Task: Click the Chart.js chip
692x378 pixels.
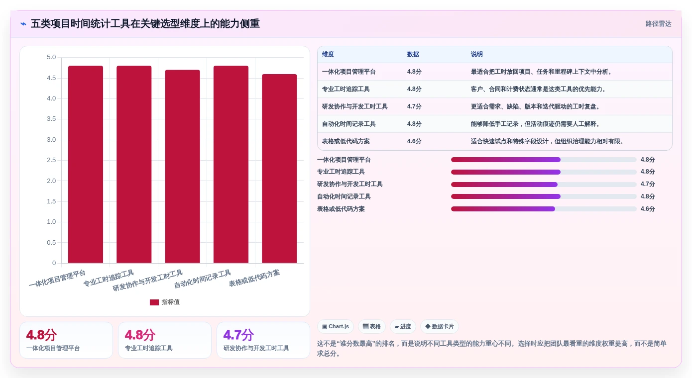Action: pos(336,327)
